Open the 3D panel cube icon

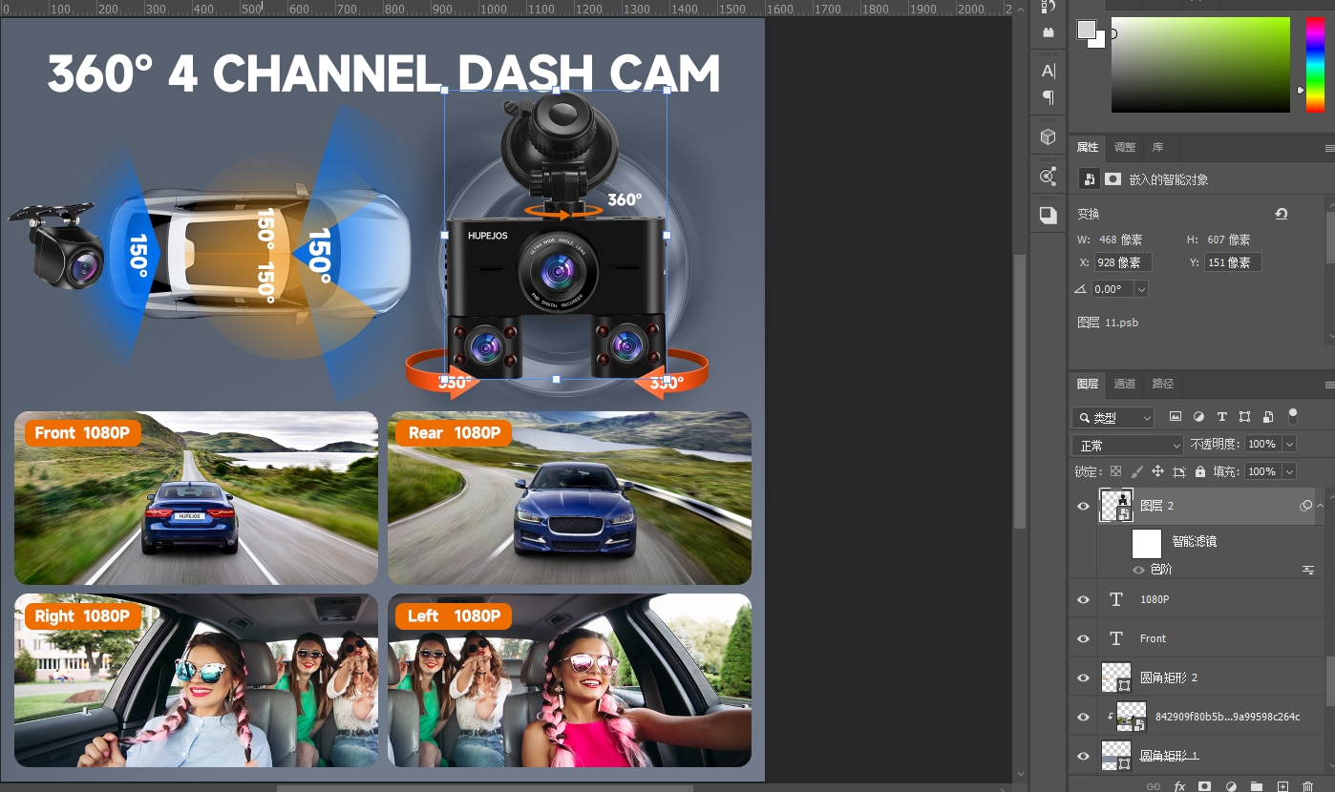click(1048, 137)
